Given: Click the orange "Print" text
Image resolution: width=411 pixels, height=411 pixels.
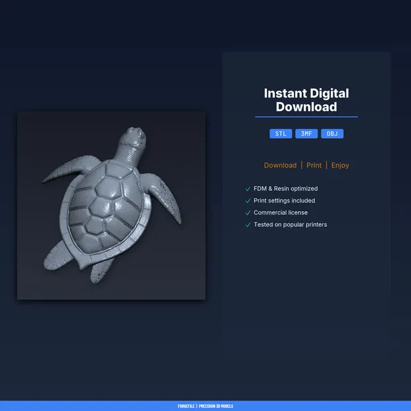Looking at the screenshot, I should pos(314,165).
